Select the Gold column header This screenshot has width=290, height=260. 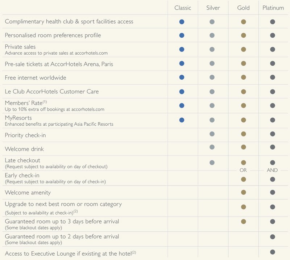(x=243, y=8)
